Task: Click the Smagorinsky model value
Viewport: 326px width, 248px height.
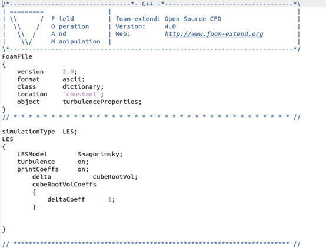Action: (98, 155)
